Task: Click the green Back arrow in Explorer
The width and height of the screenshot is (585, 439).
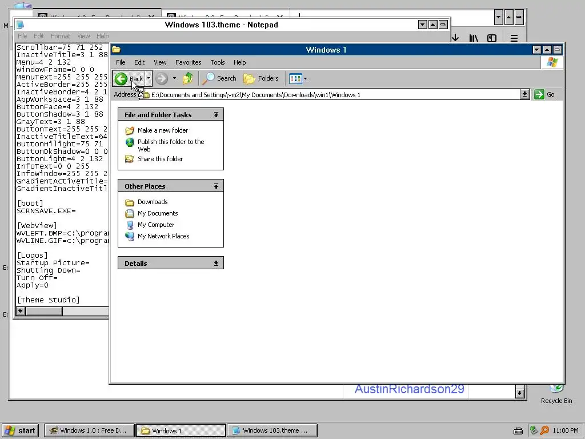Action: 121,79
